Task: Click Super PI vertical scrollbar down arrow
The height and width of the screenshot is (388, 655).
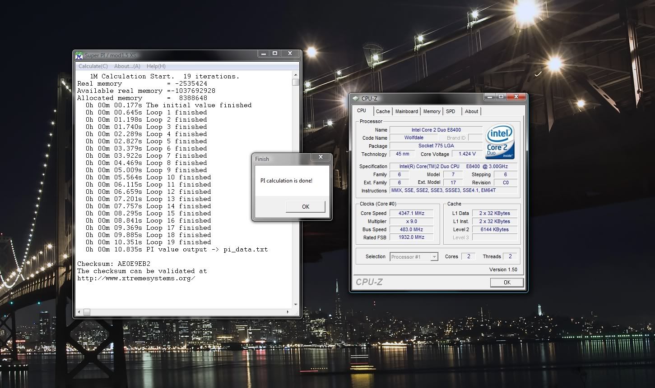Action: pos(296,305)
